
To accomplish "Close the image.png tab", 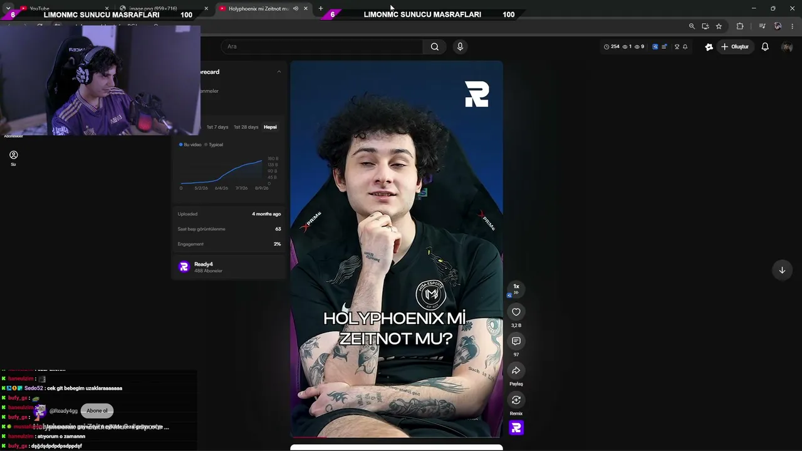I will click(x=206, y=8).
